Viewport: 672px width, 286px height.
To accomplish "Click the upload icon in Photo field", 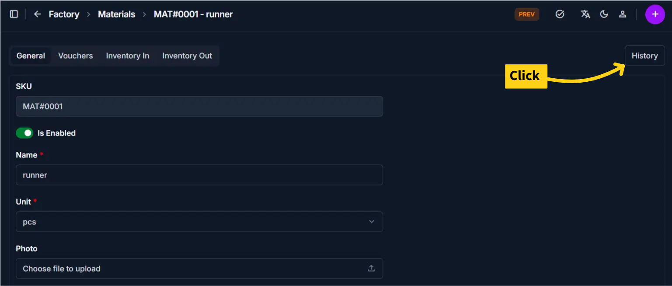I will click(371, 269).
